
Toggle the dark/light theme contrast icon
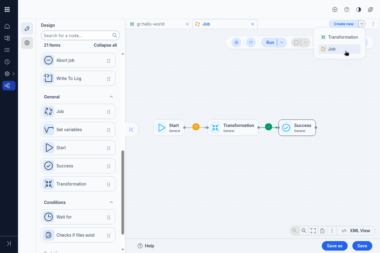coord(359,10)
